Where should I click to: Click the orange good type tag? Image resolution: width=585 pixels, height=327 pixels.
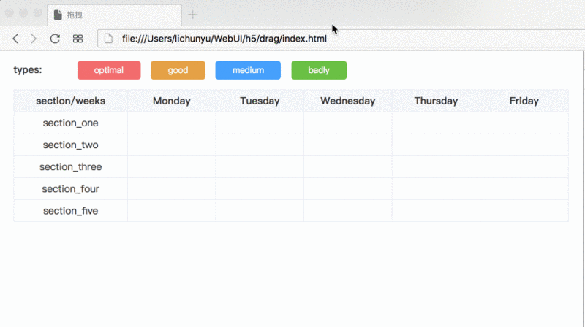pos(178,70)
